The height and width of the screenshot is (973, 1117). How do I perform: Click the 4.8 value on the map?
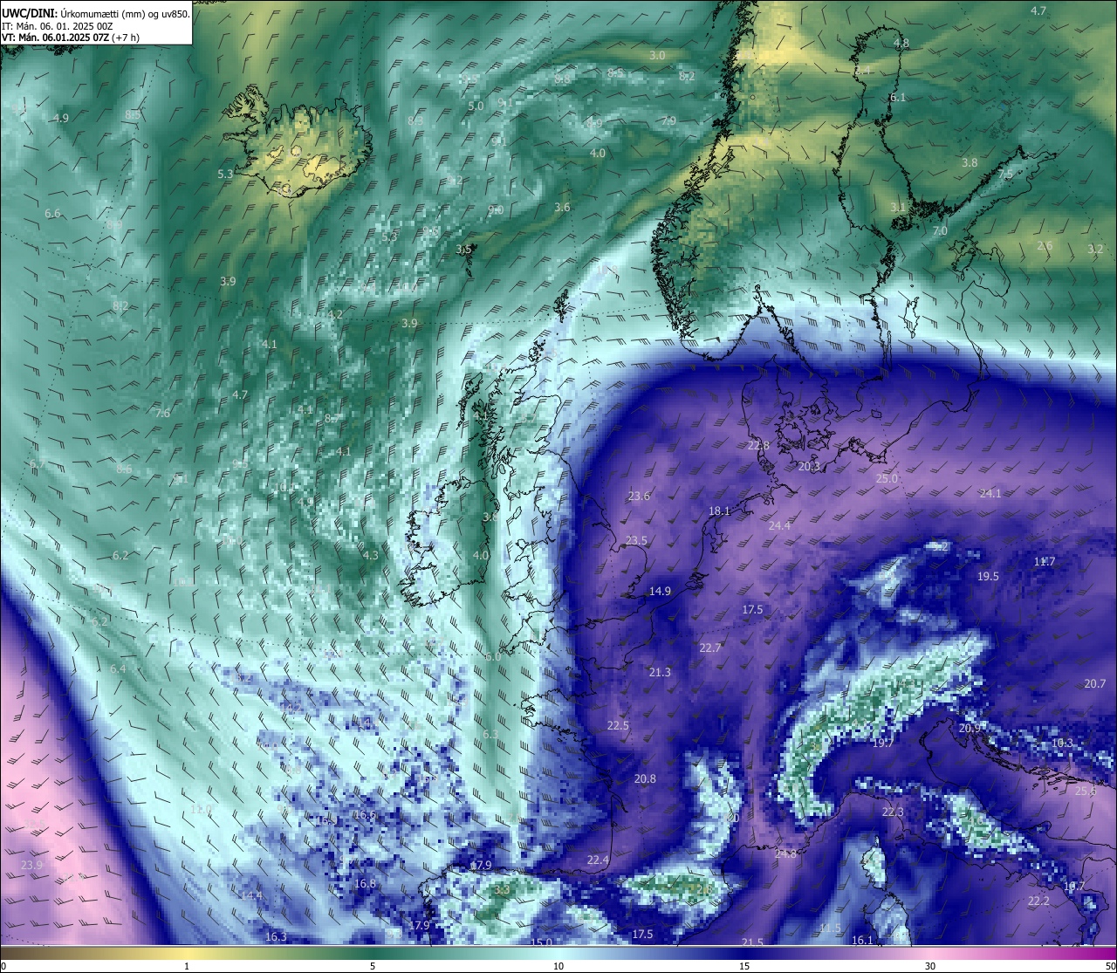901,43
